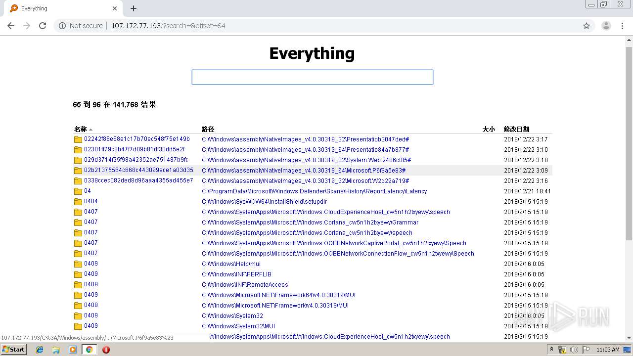This screenshot has width=633, height=356.
Task: Click results count text 141,768
Action: point(126,105)
